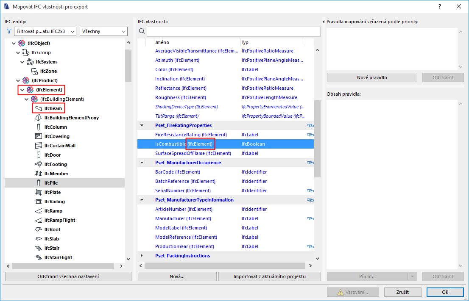This screenshot has height=301, width=469.
Task: Click the IFC vlastnosti search field
Action: 234,31
